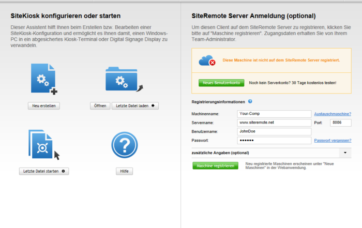
Task: Click the Letzte Datei laden button
Action: pyautogui.click(x=135, y=105)
